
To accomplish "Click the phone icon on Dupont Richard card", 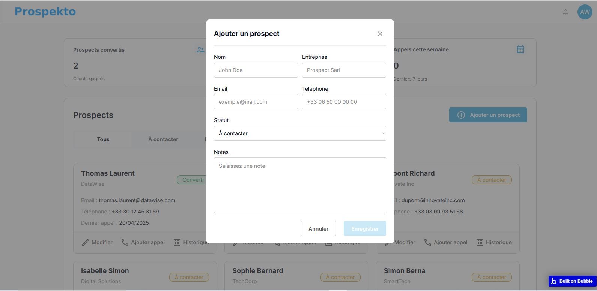I will click(x=427, y=242).
